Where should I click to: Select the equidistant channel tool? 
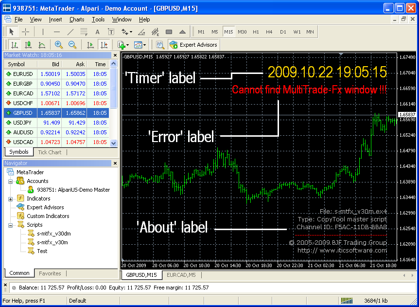[x=155, y=32]
